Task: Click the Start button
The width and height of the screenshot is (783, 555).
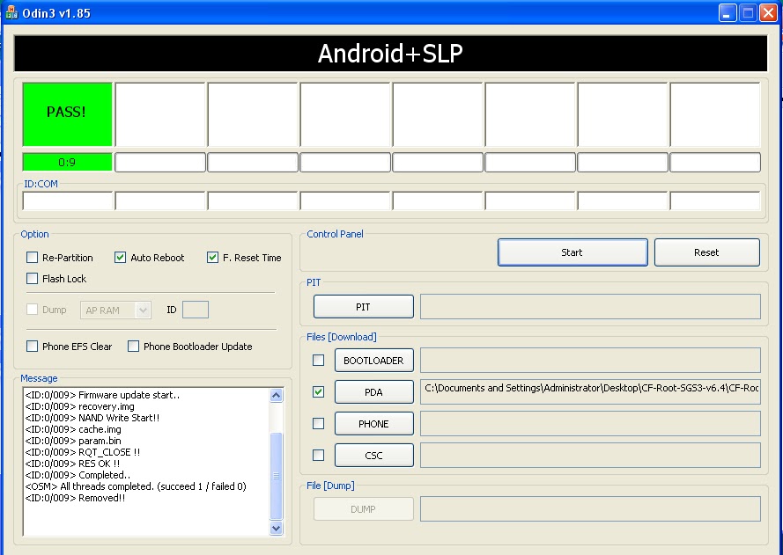Action: click(x=572, y=252)
